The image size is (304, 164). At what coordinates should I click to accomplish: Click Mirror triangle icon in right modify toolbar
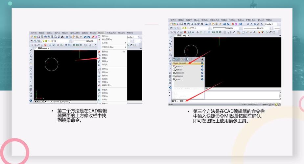pyautogui.click(x=198, y=32)
